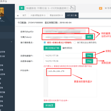111x111 pixels.
Task: Toggle the green hamburger sidebar menu
Action: pyautogui.click(x=22, y=8)
